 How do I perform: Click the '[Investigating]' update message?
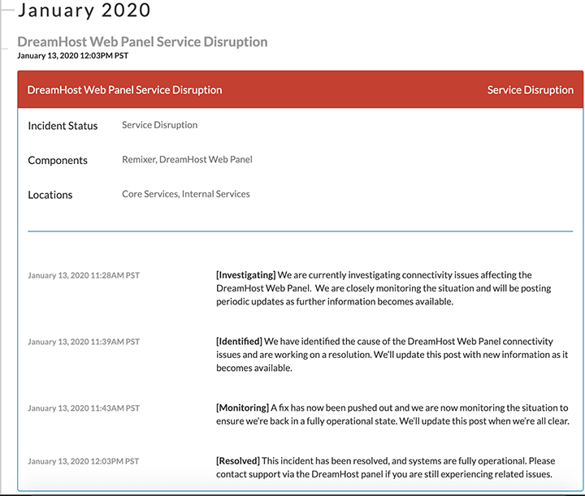coord(383,288)
